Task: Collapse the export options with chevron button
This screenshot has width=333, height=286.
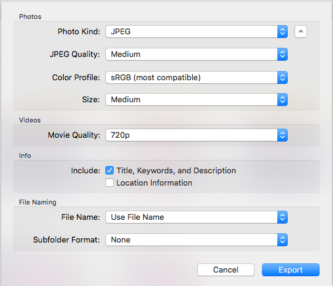Action: (301, 32)
